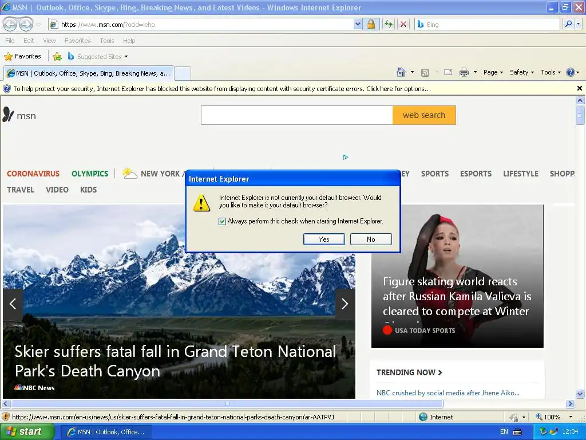
Task: Select the MSN browser tab
Action: [x=89, y=73]
